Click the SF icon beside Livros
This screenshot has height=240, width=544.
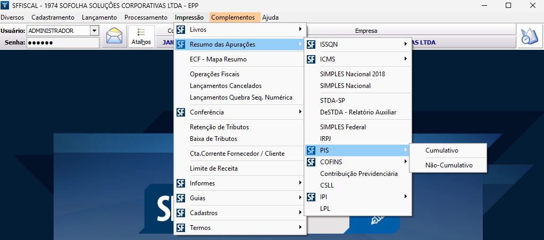pyautogui.click(x=181, y=30)
